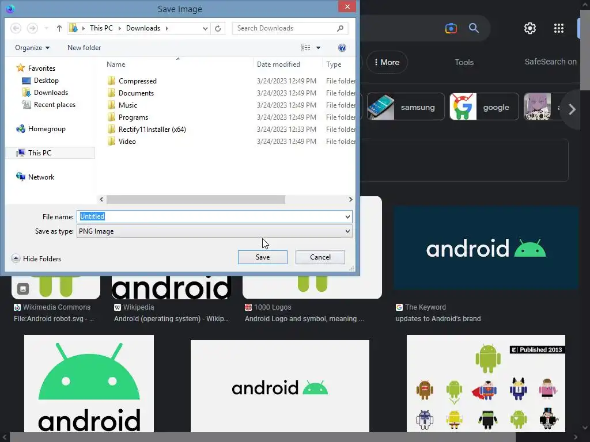Expand arrow after This PC in path

[120, 28]
